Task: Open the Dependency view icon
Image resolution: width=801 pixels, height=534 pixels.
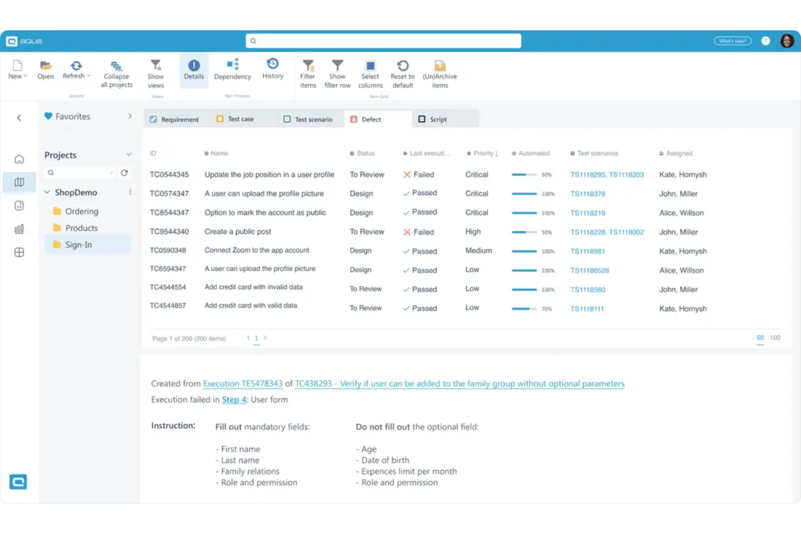Action: click(233, 64)
